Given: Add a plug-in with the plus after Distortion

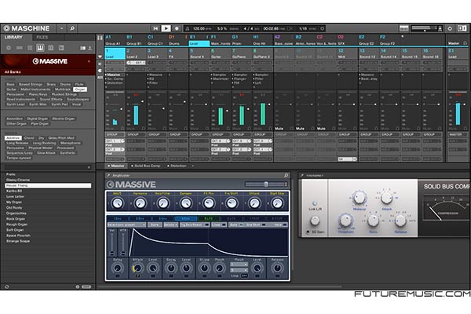Looking at the screenshot, I should coord(193,166).
